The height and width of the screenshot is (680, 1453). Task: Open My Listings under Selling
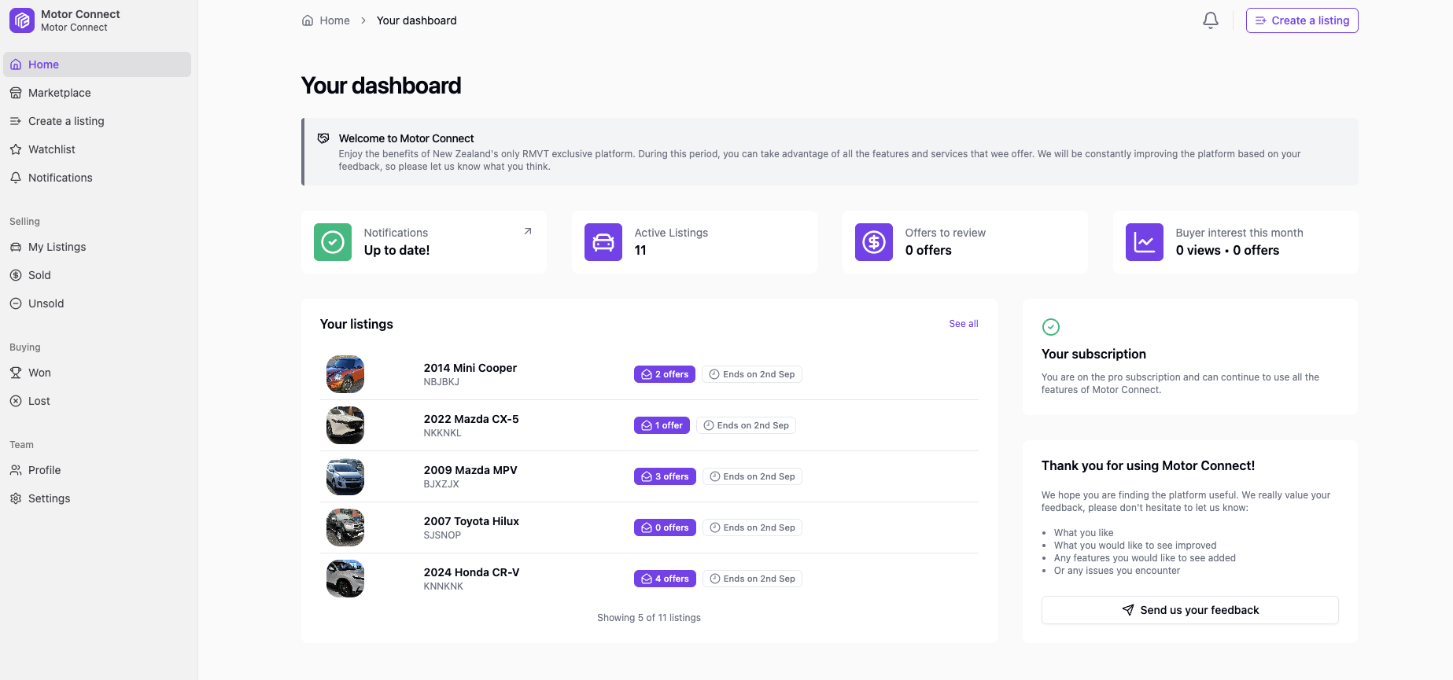point(57,247)
